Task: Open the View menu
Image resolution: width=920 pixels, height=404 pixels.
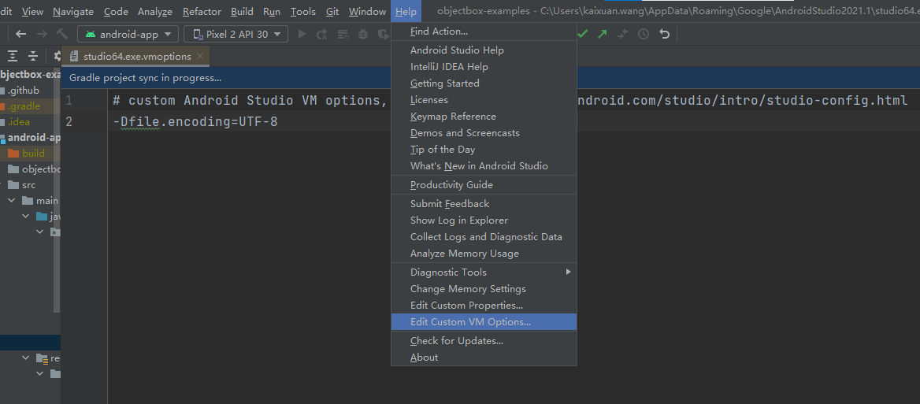Action: [32, 12]
